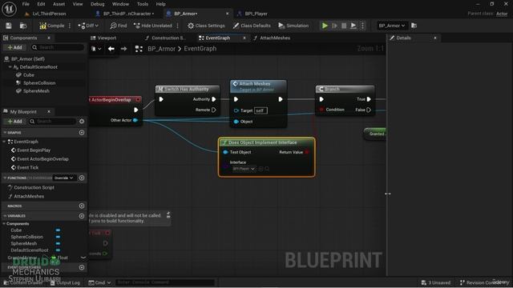Screen dimensions: 513x288
Task: Add a new graph with plus icon
Action: point(82,133)
